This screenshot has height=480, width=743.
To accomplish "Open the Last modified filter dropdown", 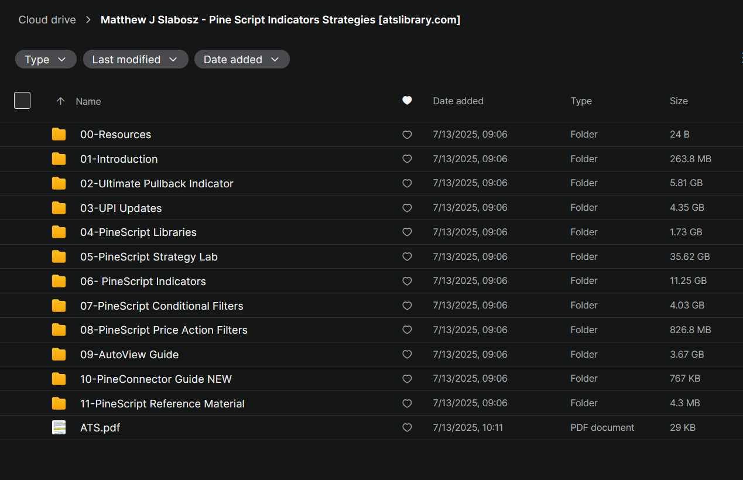I will click(x=135, y=60).
